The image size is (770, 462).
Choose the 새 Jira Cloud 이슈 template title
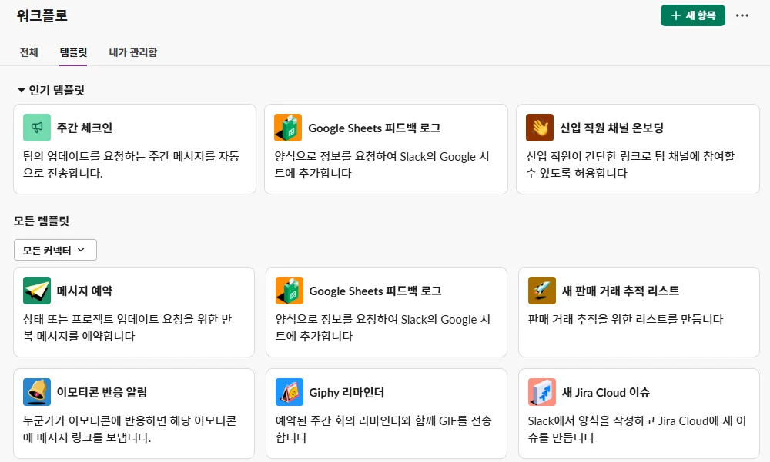(x=606, y=392)
